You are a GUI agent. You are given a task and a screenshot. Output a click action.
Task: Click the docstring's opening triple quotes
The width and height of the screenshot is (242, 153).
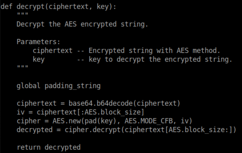click(x=21, y=14)
